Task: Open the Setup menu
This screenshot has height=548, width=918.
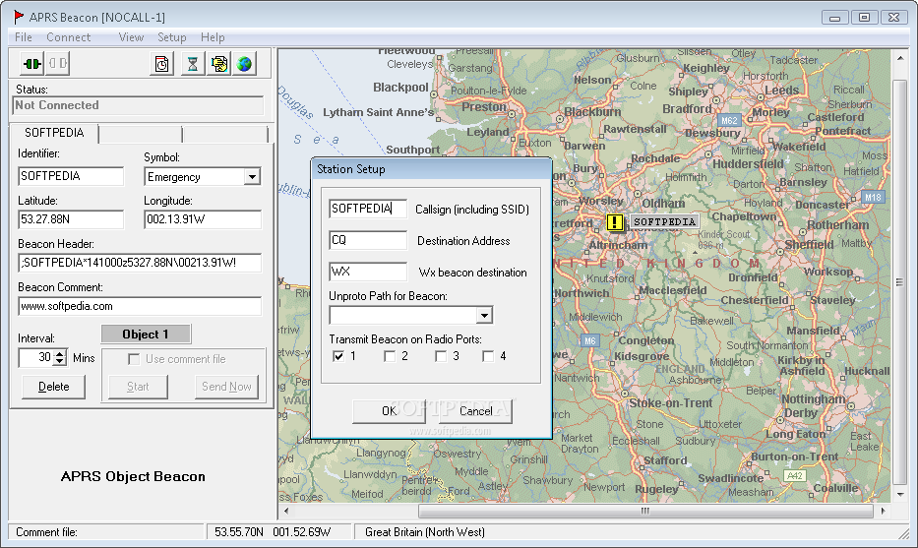Action: point(171,36)
